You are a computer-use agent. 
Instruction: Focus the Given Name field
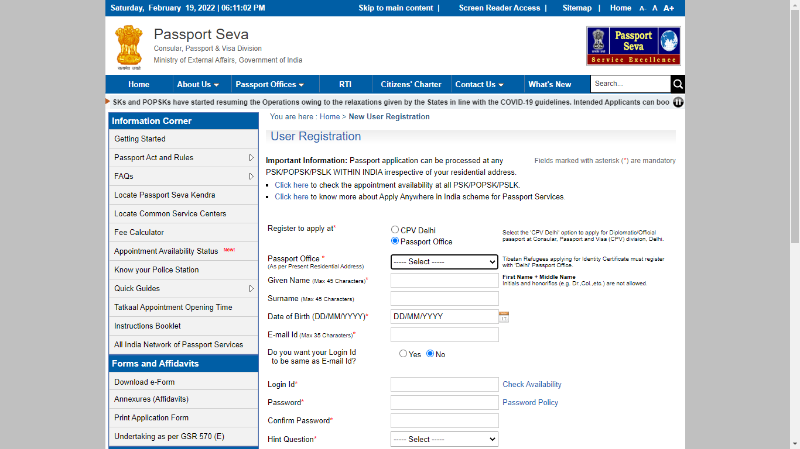pos(445,281)
